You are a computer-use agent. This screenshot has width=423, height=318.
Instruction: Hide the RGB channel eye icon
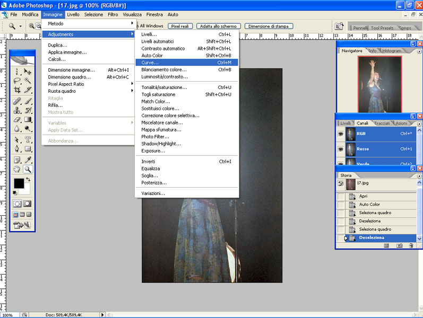pyautogui.click(x=340, y=134)
